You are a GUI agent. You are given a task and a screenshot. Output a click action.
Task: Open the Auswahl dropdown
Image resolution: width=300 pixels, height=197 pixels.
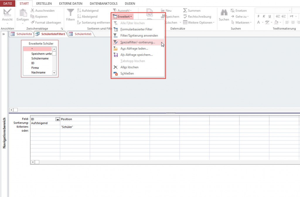tap(122, 11)
